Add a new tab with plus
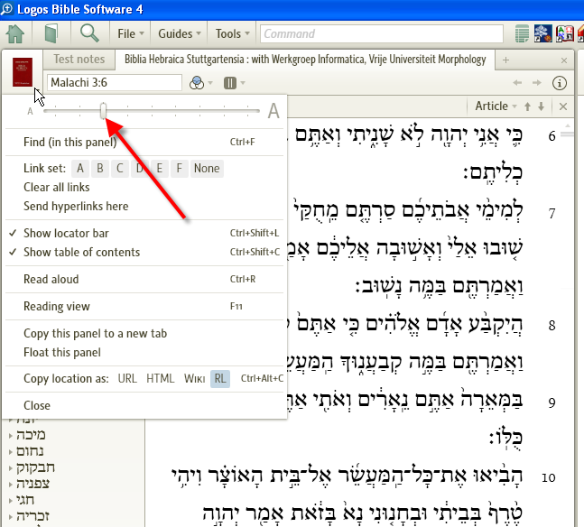 coord(505,60)
